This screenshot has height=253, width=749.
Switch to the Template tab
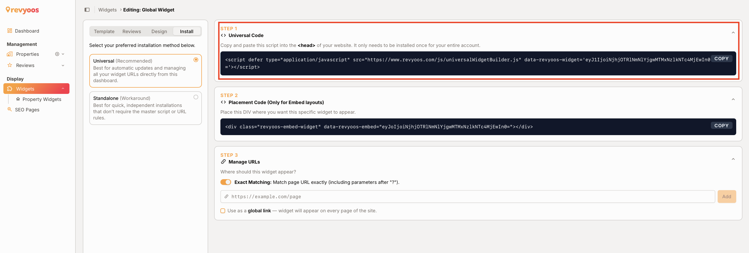pyautogui.click(x=104, y=31)
